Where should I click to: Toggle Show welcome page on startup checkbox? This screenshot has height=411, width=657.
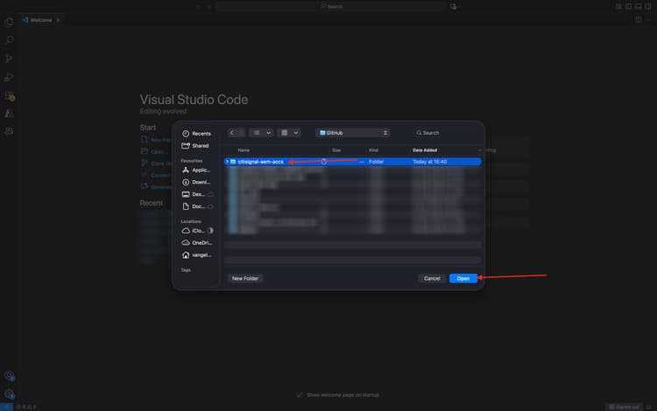300,395
